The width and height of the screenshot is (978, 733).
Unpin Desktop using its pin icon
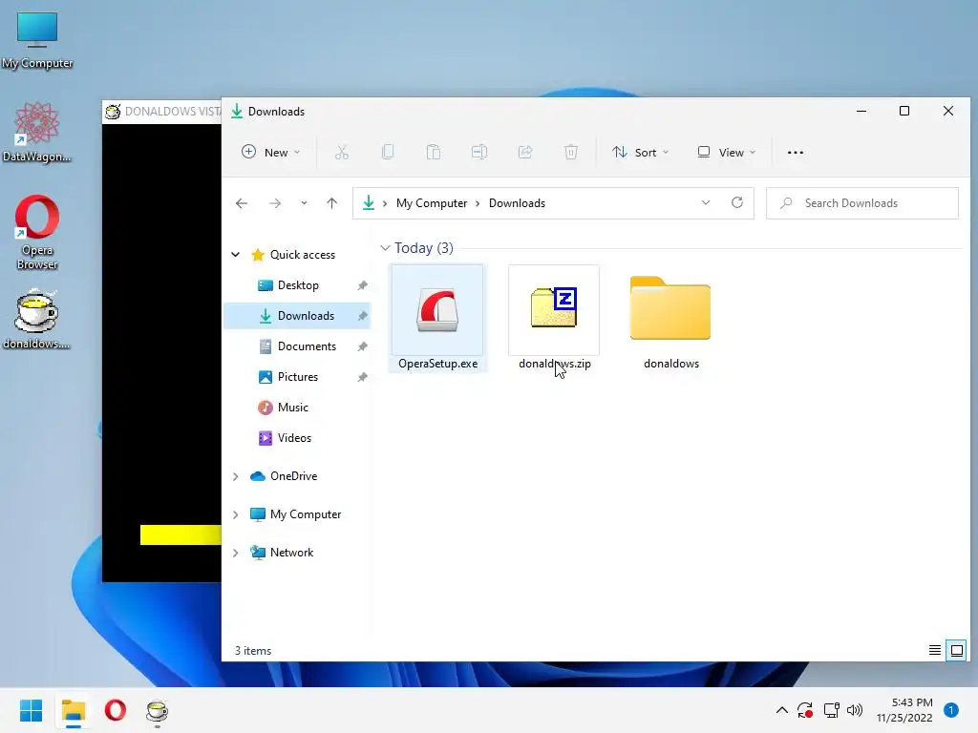pos(362,285)
